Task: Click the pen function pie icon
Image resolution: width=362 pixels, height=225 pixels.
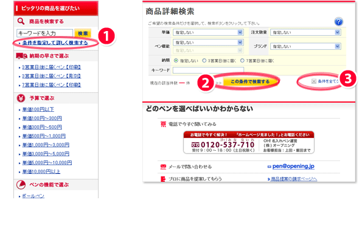Action: point(21,185)
